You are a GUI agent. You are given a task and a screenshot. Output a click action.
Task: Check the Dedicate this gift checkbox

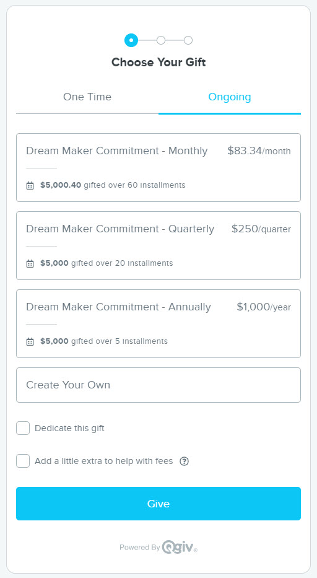[x=23, y=428]
